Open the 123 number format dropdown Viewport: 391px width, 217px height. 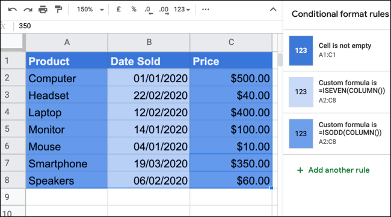182,10
